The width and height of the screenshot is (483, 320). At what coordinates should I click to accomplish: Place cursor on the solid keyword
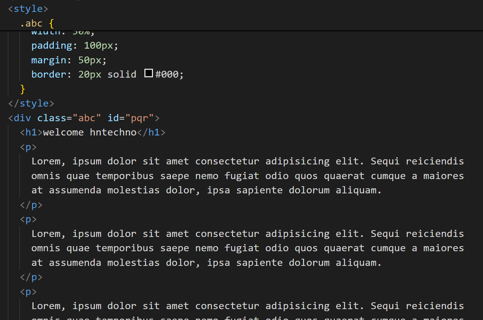coord(122,75)
